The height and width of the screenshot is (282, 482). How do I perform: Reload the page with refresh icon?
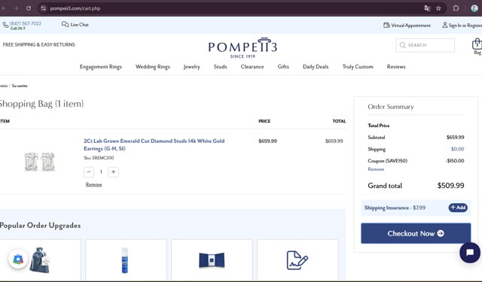(29, 8)
